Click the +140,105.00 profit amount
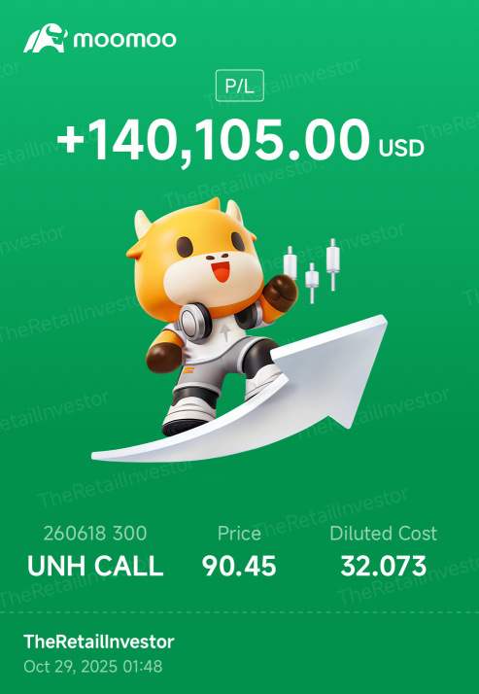The width and height of the screenshot is (479, 694). [213, 141]
